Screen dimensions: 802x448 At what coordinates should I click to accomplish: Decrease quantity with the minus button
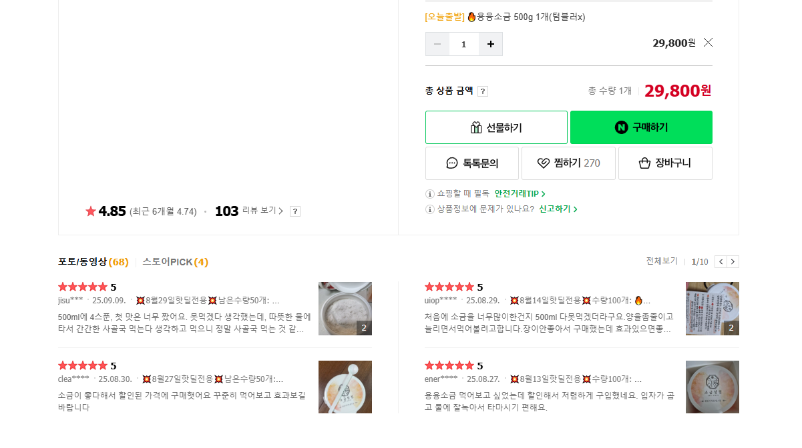point(437,44)
